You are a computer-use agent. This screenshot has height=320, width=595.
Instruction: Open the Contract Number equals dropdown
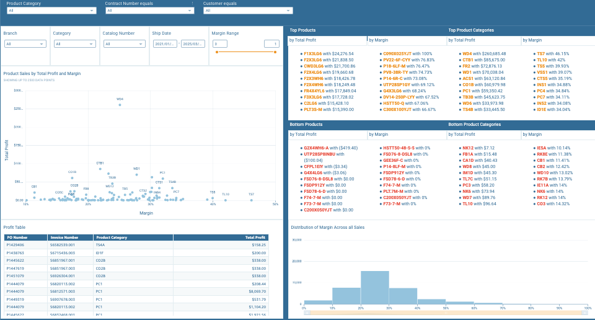tap(149, 11)
